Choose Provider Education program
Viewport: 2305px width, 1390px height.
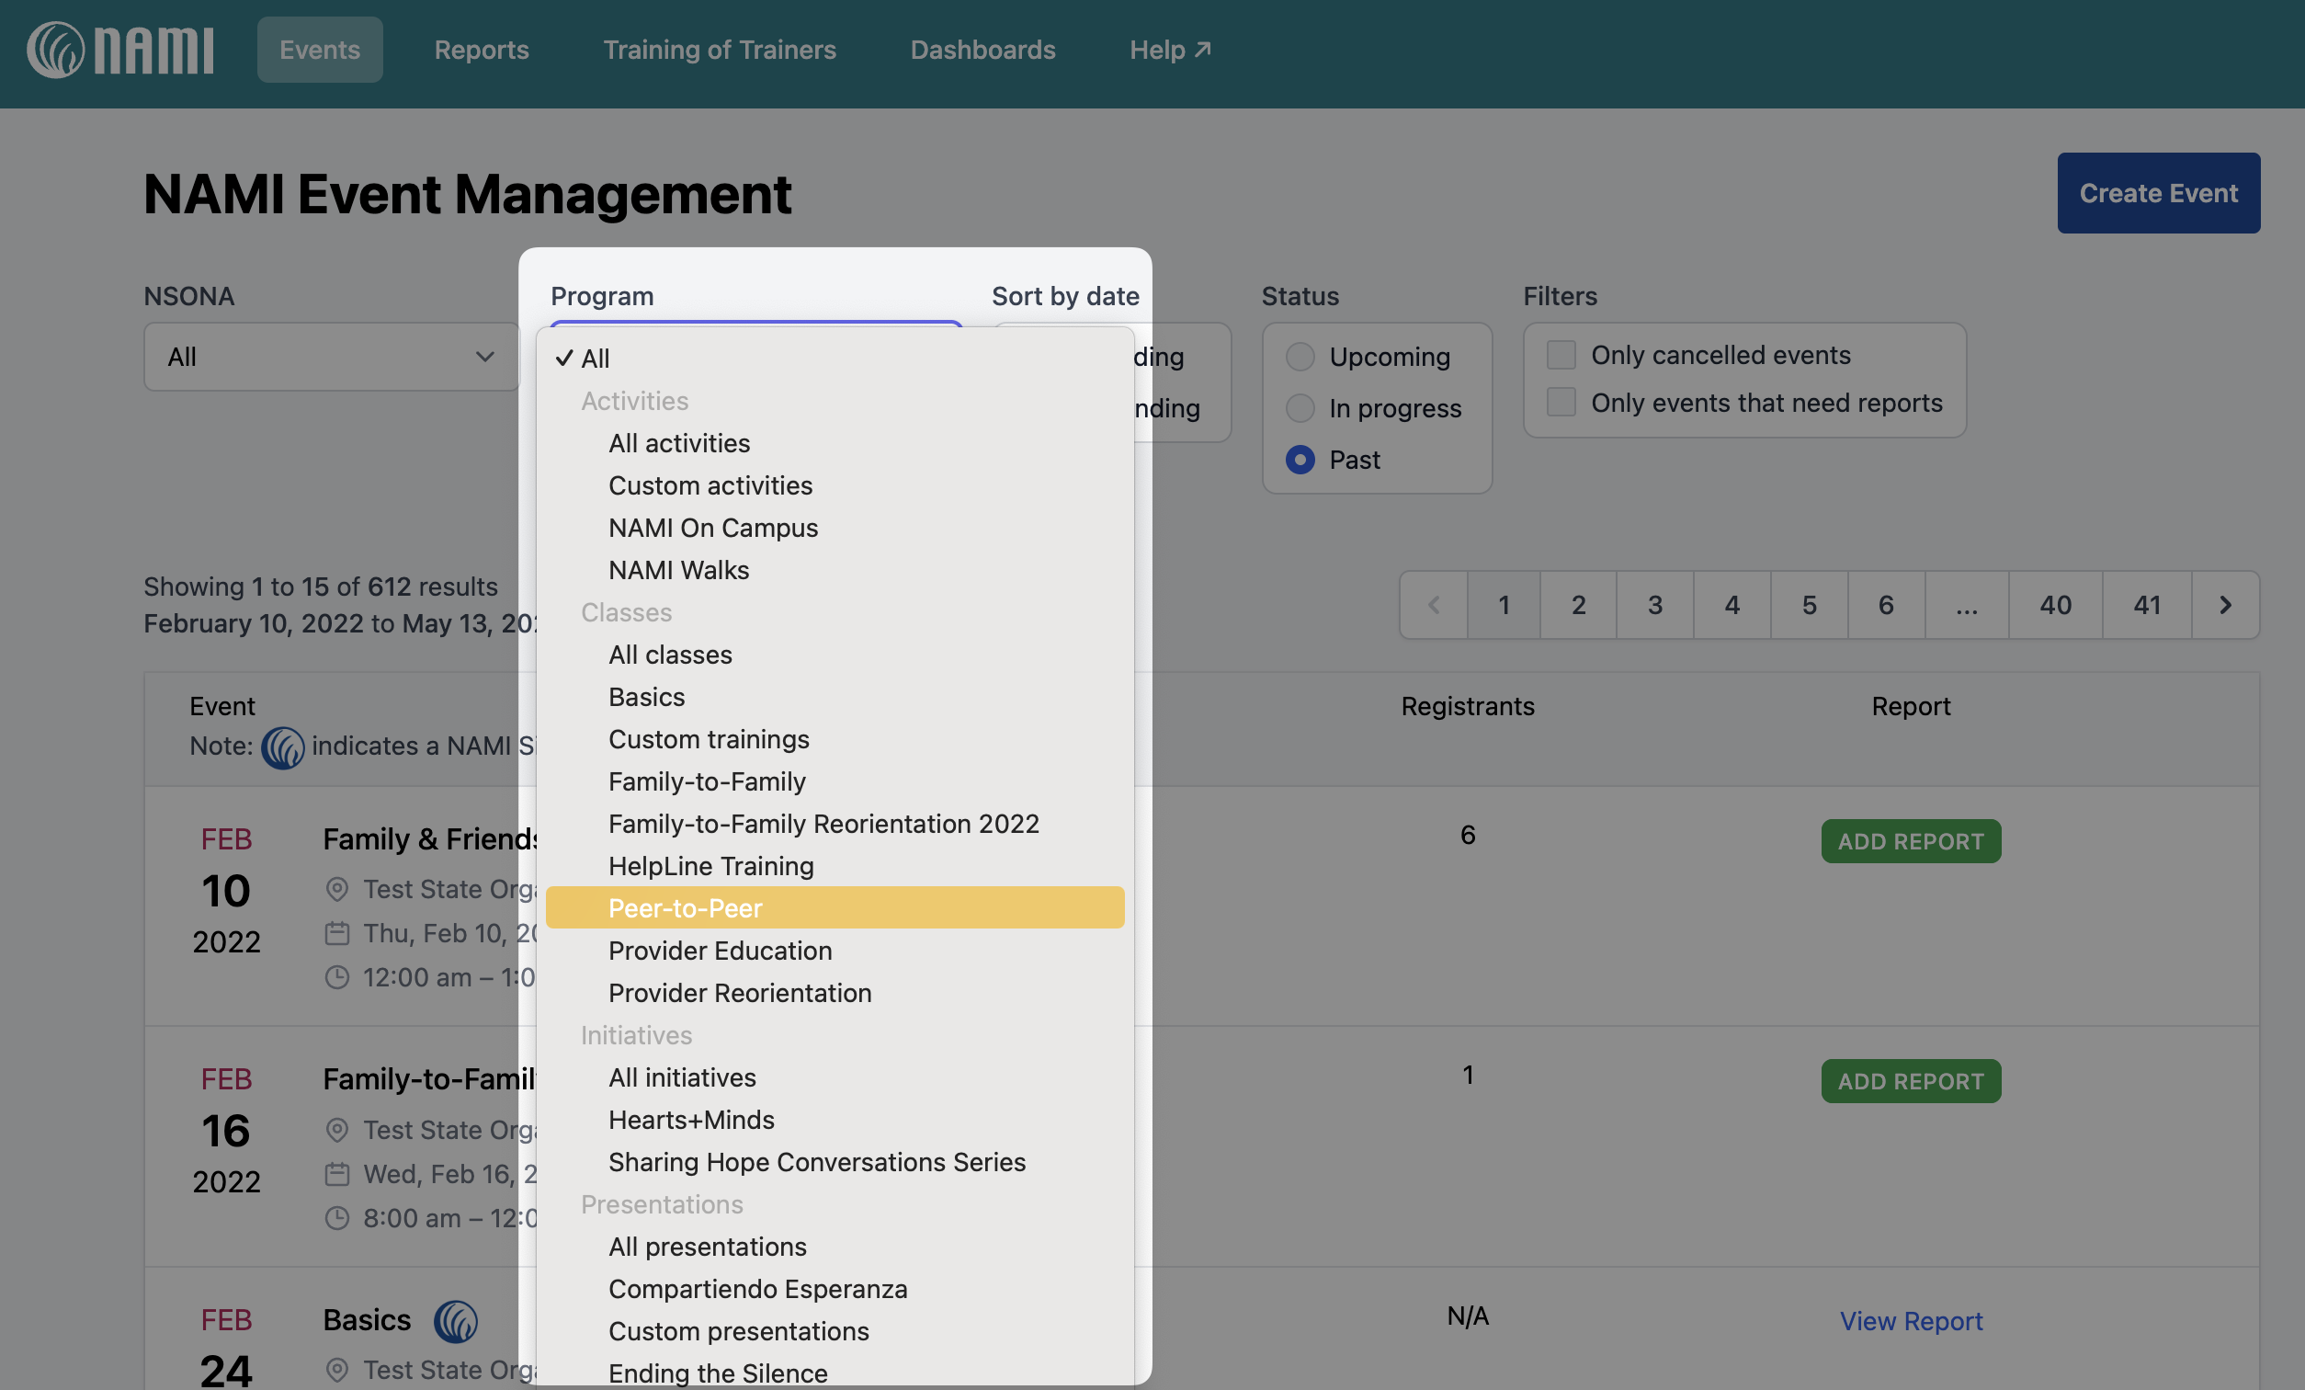[835, 950]
